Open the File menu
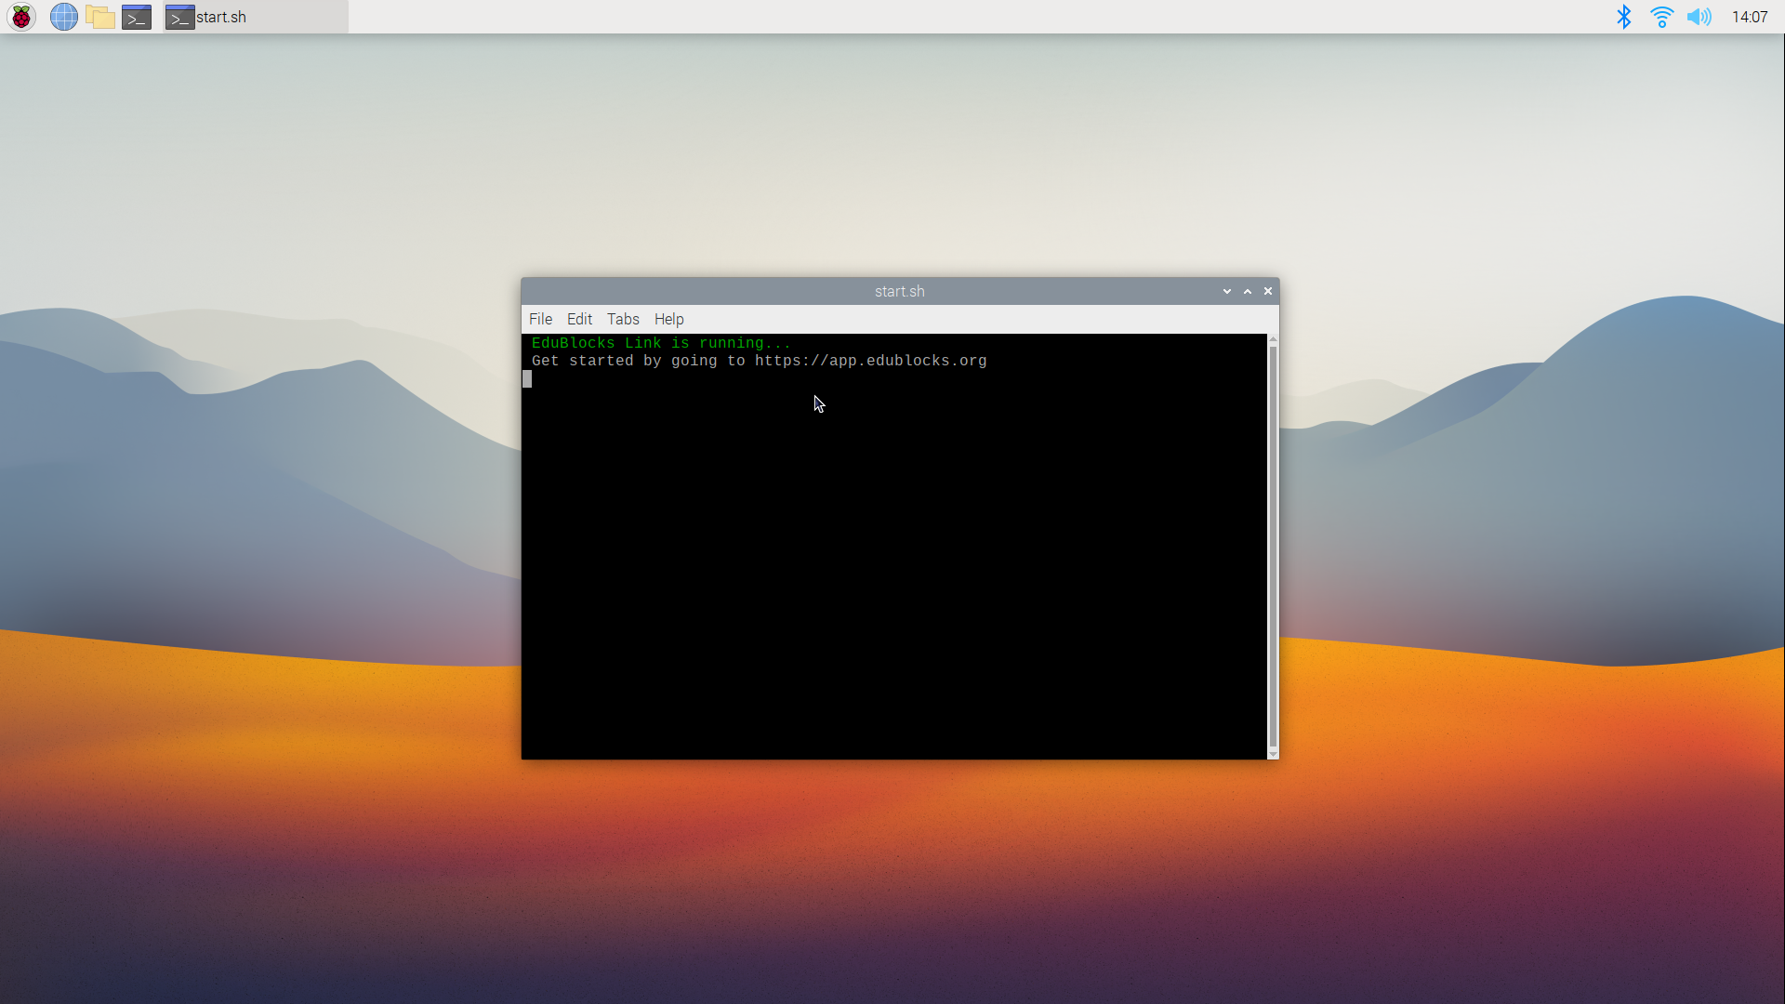 pyautogui.click(x=540, y=319)
